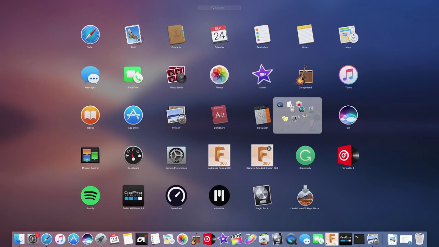This screenshot has width=439, height=247.
Task: Open Finder in the Dock
Action: (x=19, y=239)
